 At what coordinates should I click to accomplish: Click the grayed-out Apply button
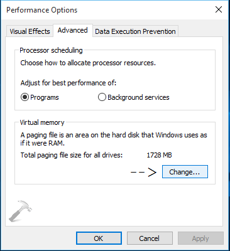pos(200,238)
